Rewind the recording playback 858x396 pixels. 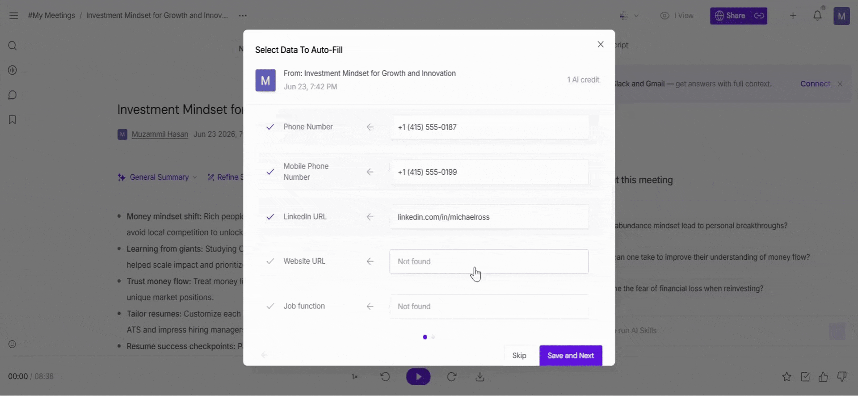[x=385, y=377]
